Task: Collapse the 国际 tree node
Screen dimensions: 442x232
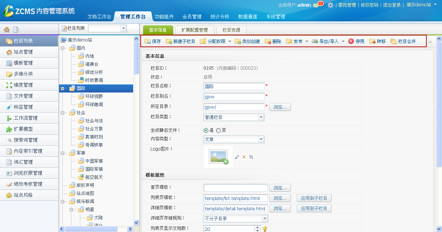Action: (x=62, y=88)
